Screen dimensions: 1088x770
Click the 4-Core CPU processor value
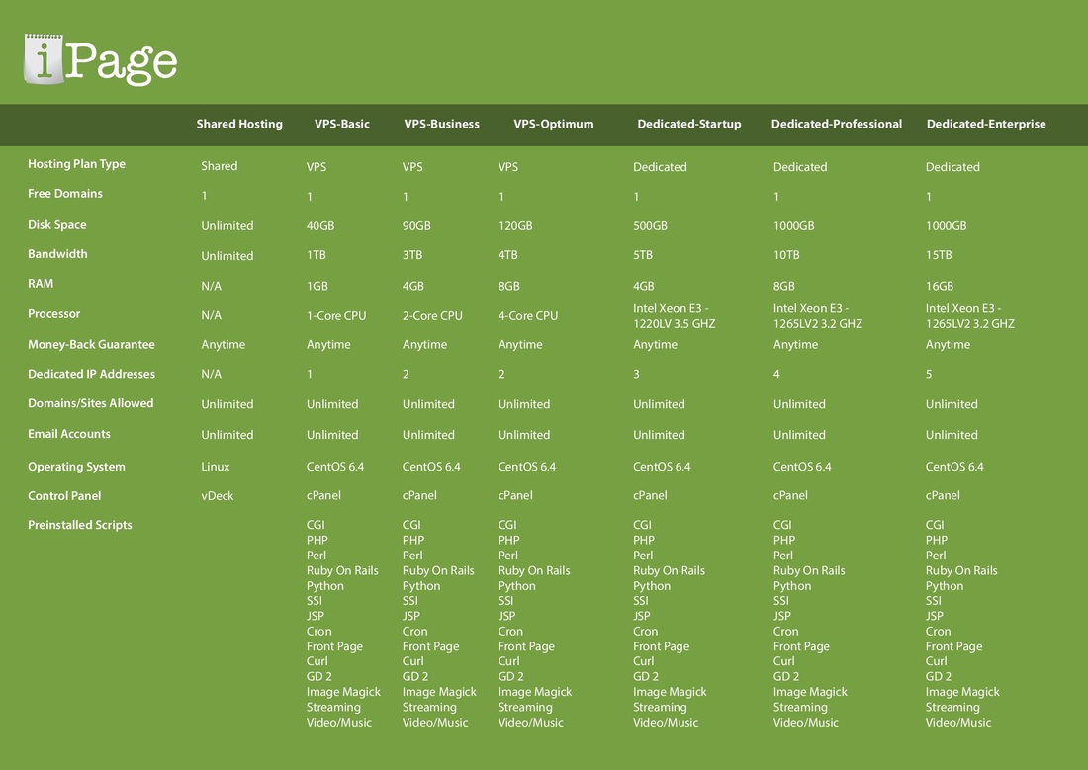(528, 316)
